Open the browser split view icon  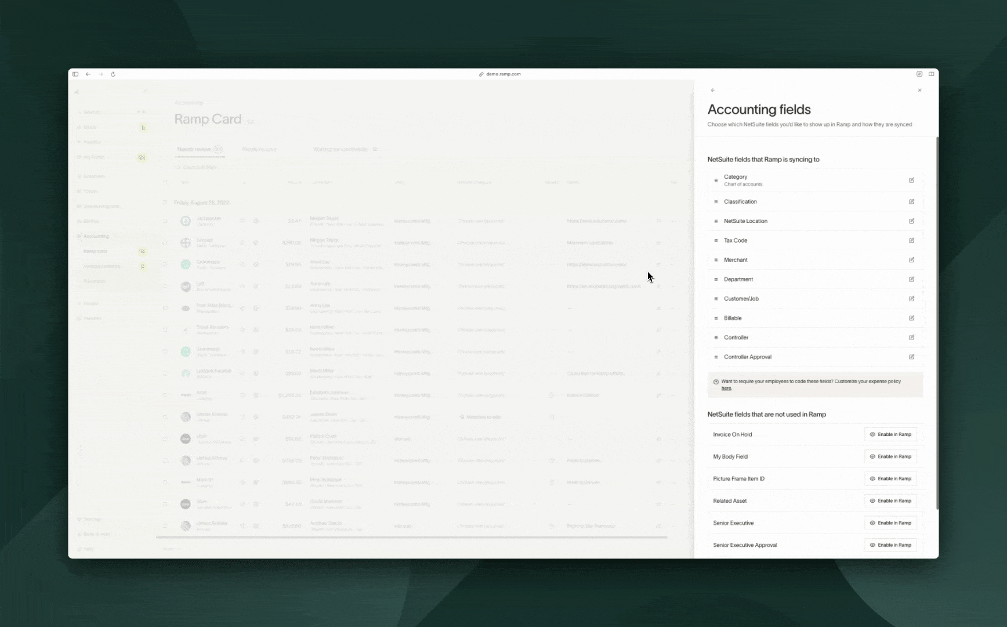click(931, 74)
